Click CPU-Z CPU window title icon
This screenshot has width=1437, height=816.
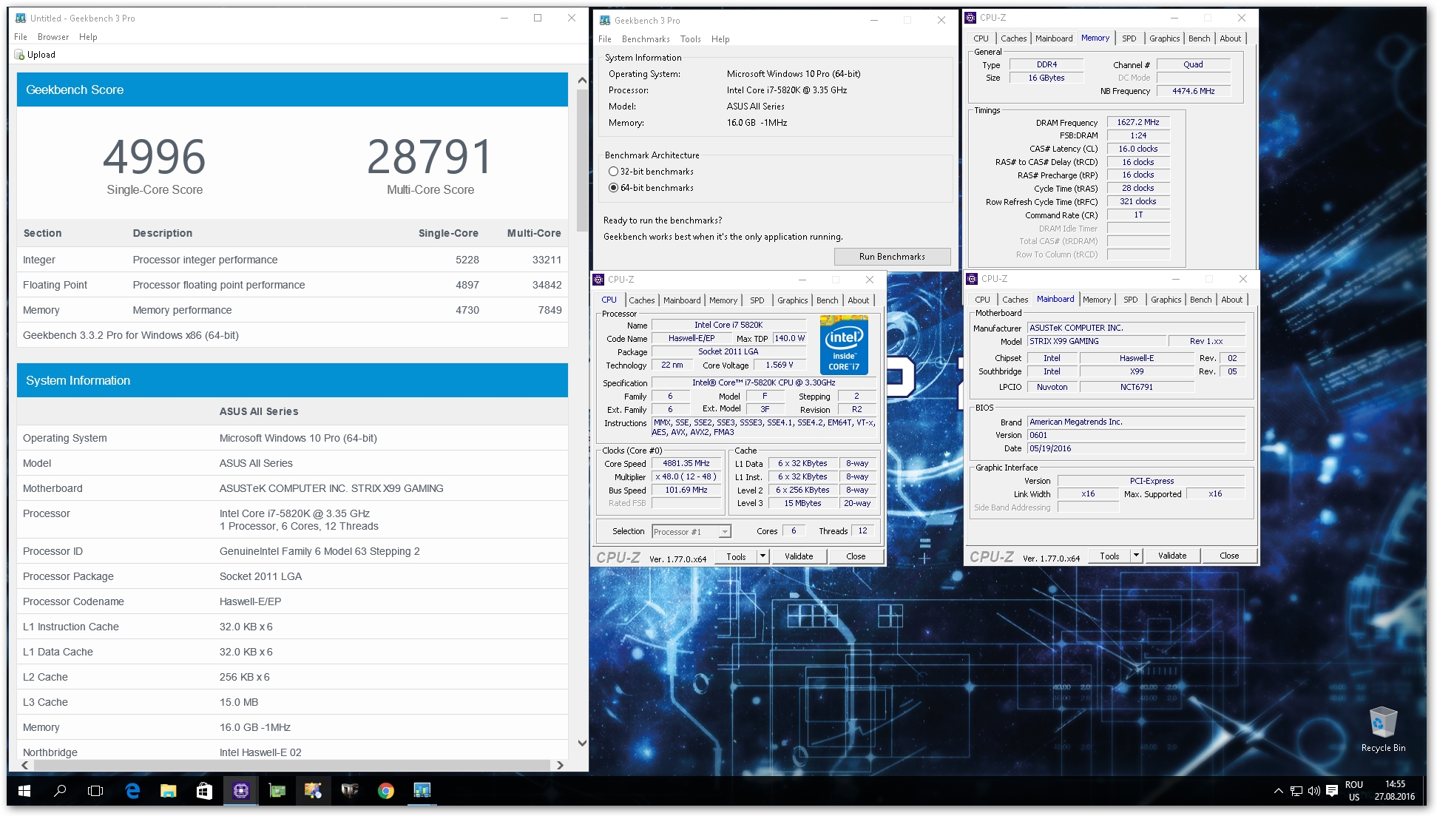[598, 280]
